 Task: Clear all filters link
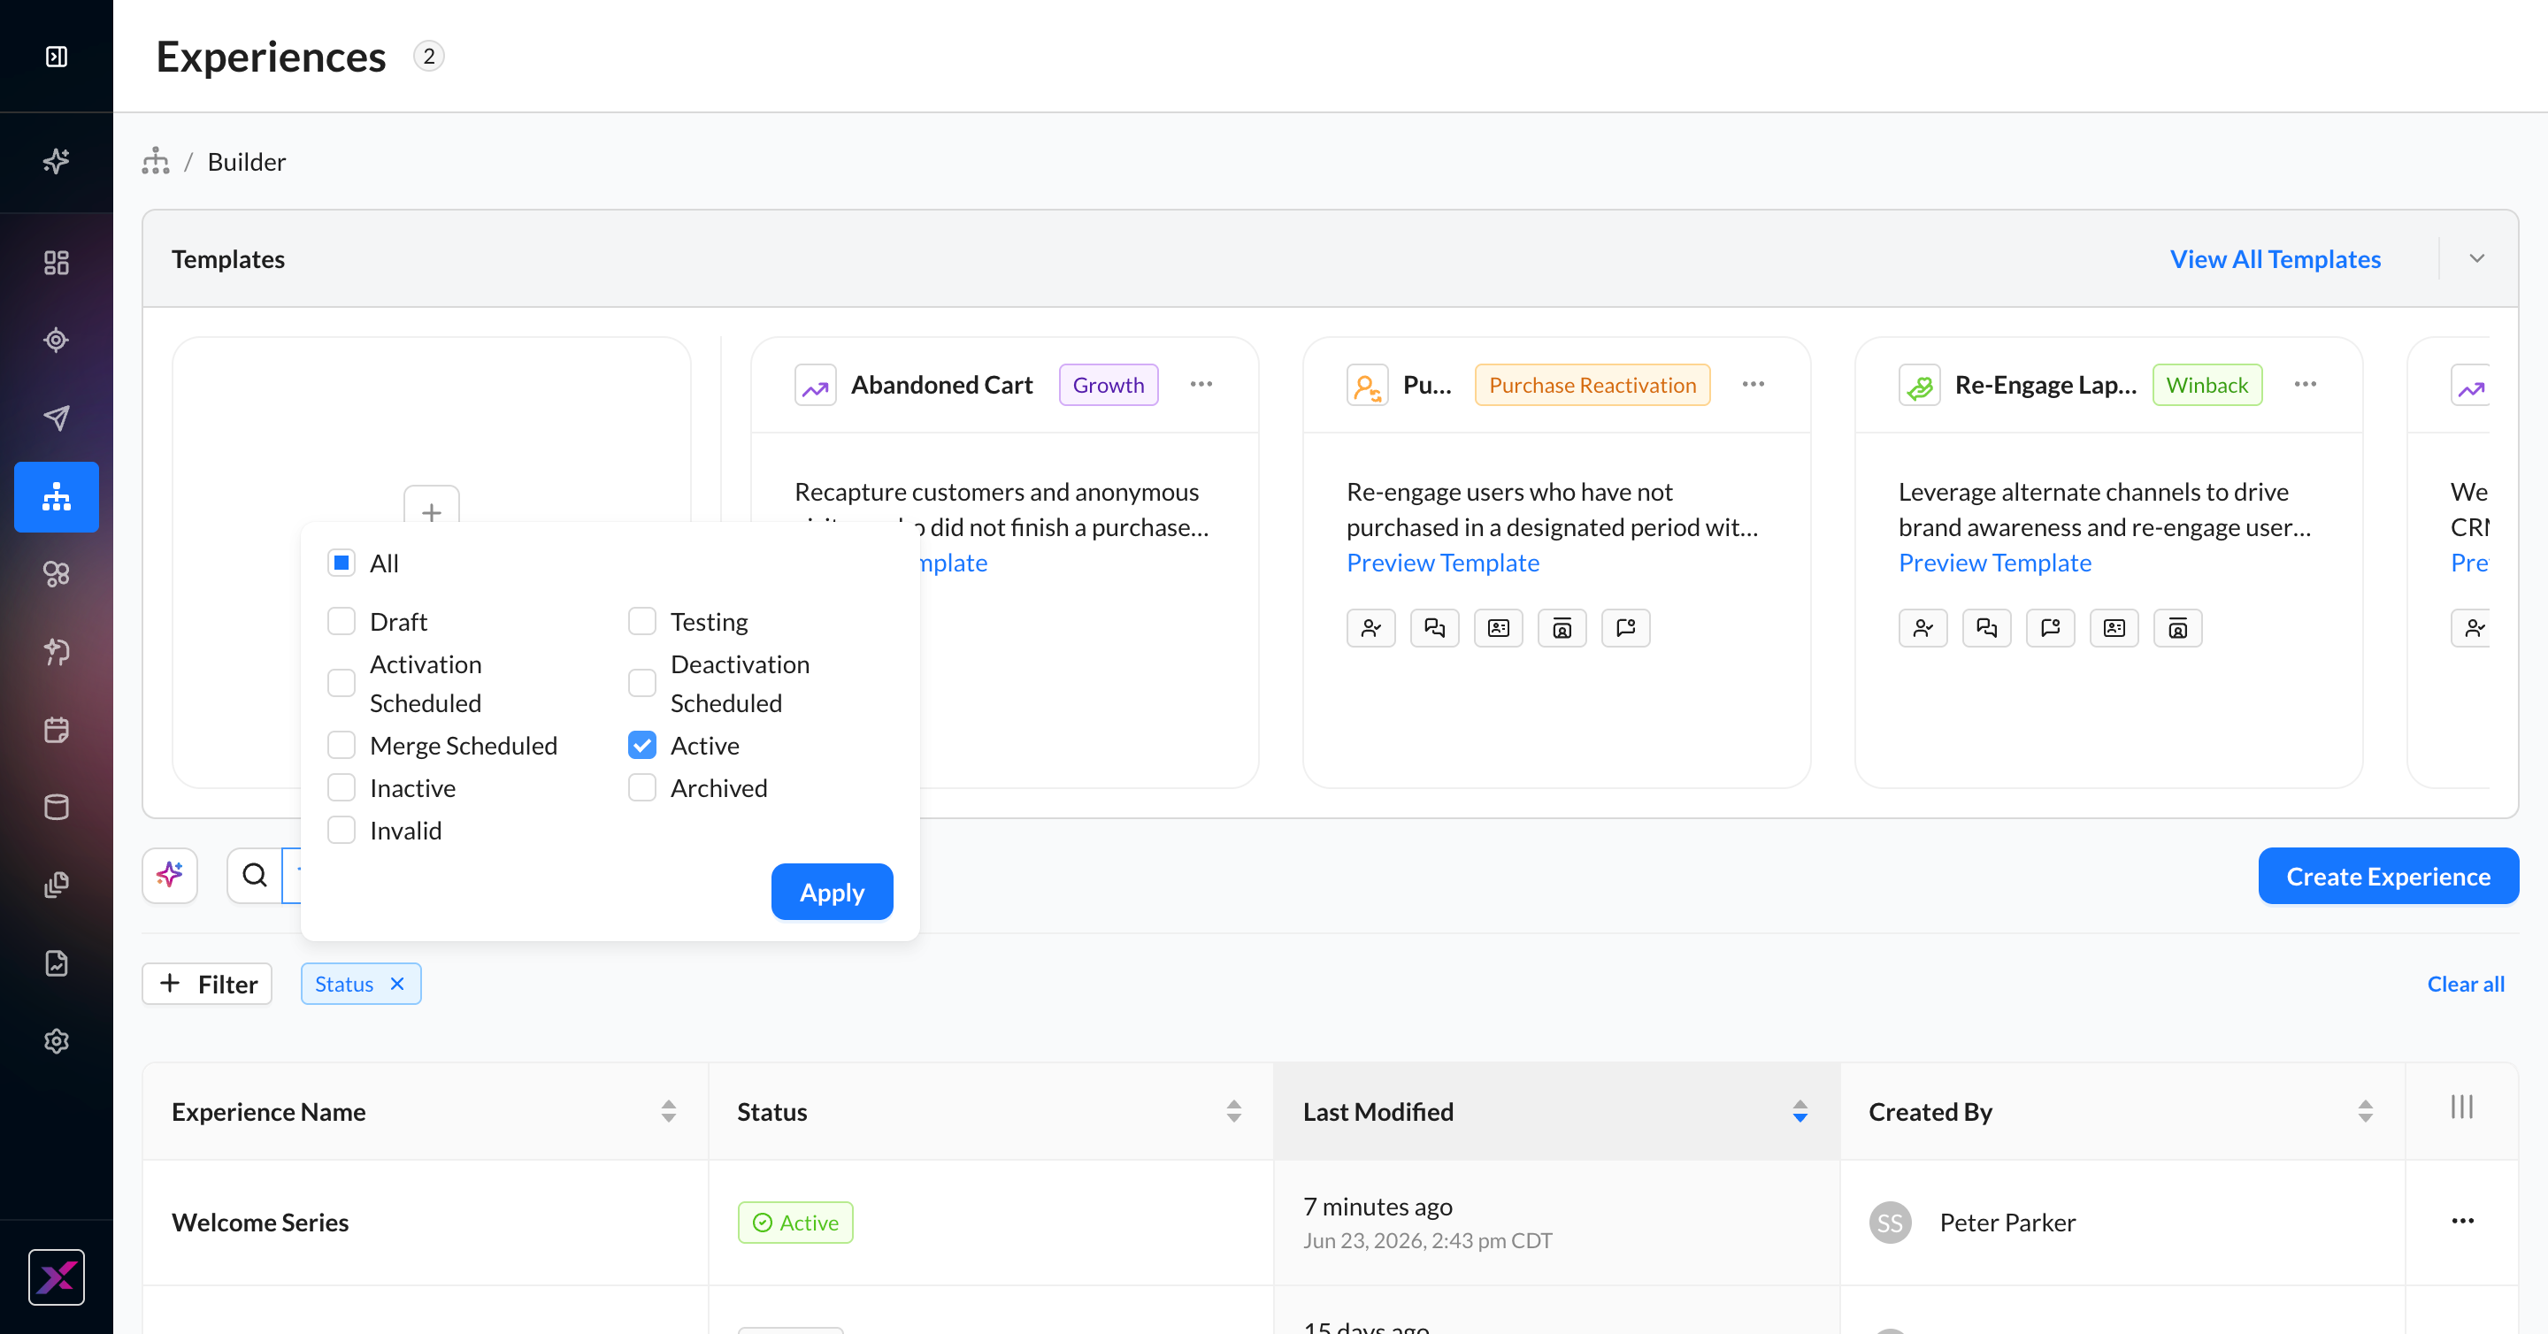pos(2466,984)
